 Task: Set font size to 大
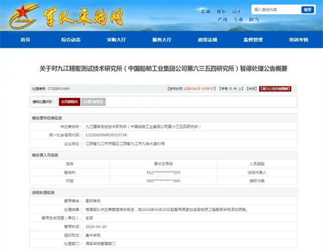click(231, 88)
